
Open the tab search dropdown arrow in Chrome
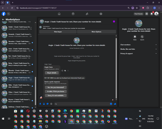pos(3,3)
